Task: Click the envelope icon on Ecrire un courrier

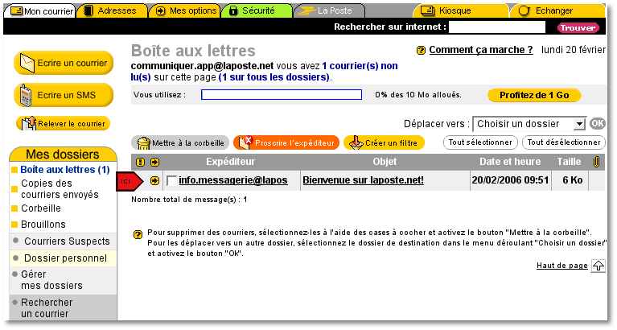Action: click(27, 63)
